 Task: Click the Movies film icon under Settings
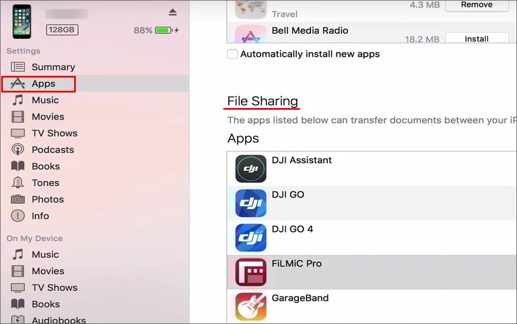(18, 117)
